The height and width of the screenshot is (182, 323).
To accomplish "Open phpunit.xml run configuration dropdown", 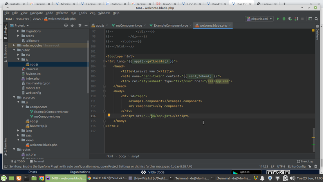I will [x=259, y=19].
